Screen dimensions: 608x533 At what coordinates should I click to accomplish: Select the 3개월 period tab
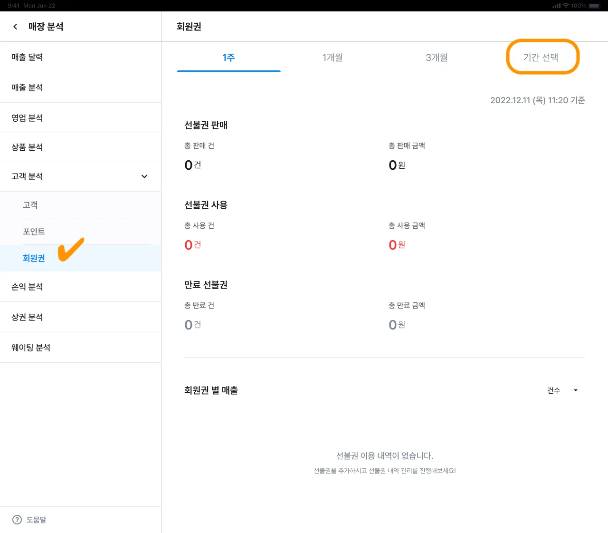tap(437, 58)
